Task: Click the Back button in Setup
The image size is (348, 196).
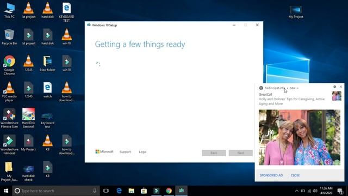Action: click(214, 153)
